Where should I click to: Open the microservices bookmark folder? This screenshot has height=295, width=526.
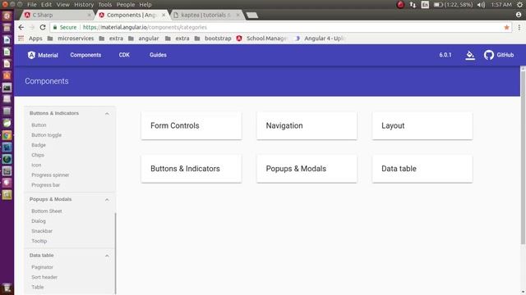[71, 39]
